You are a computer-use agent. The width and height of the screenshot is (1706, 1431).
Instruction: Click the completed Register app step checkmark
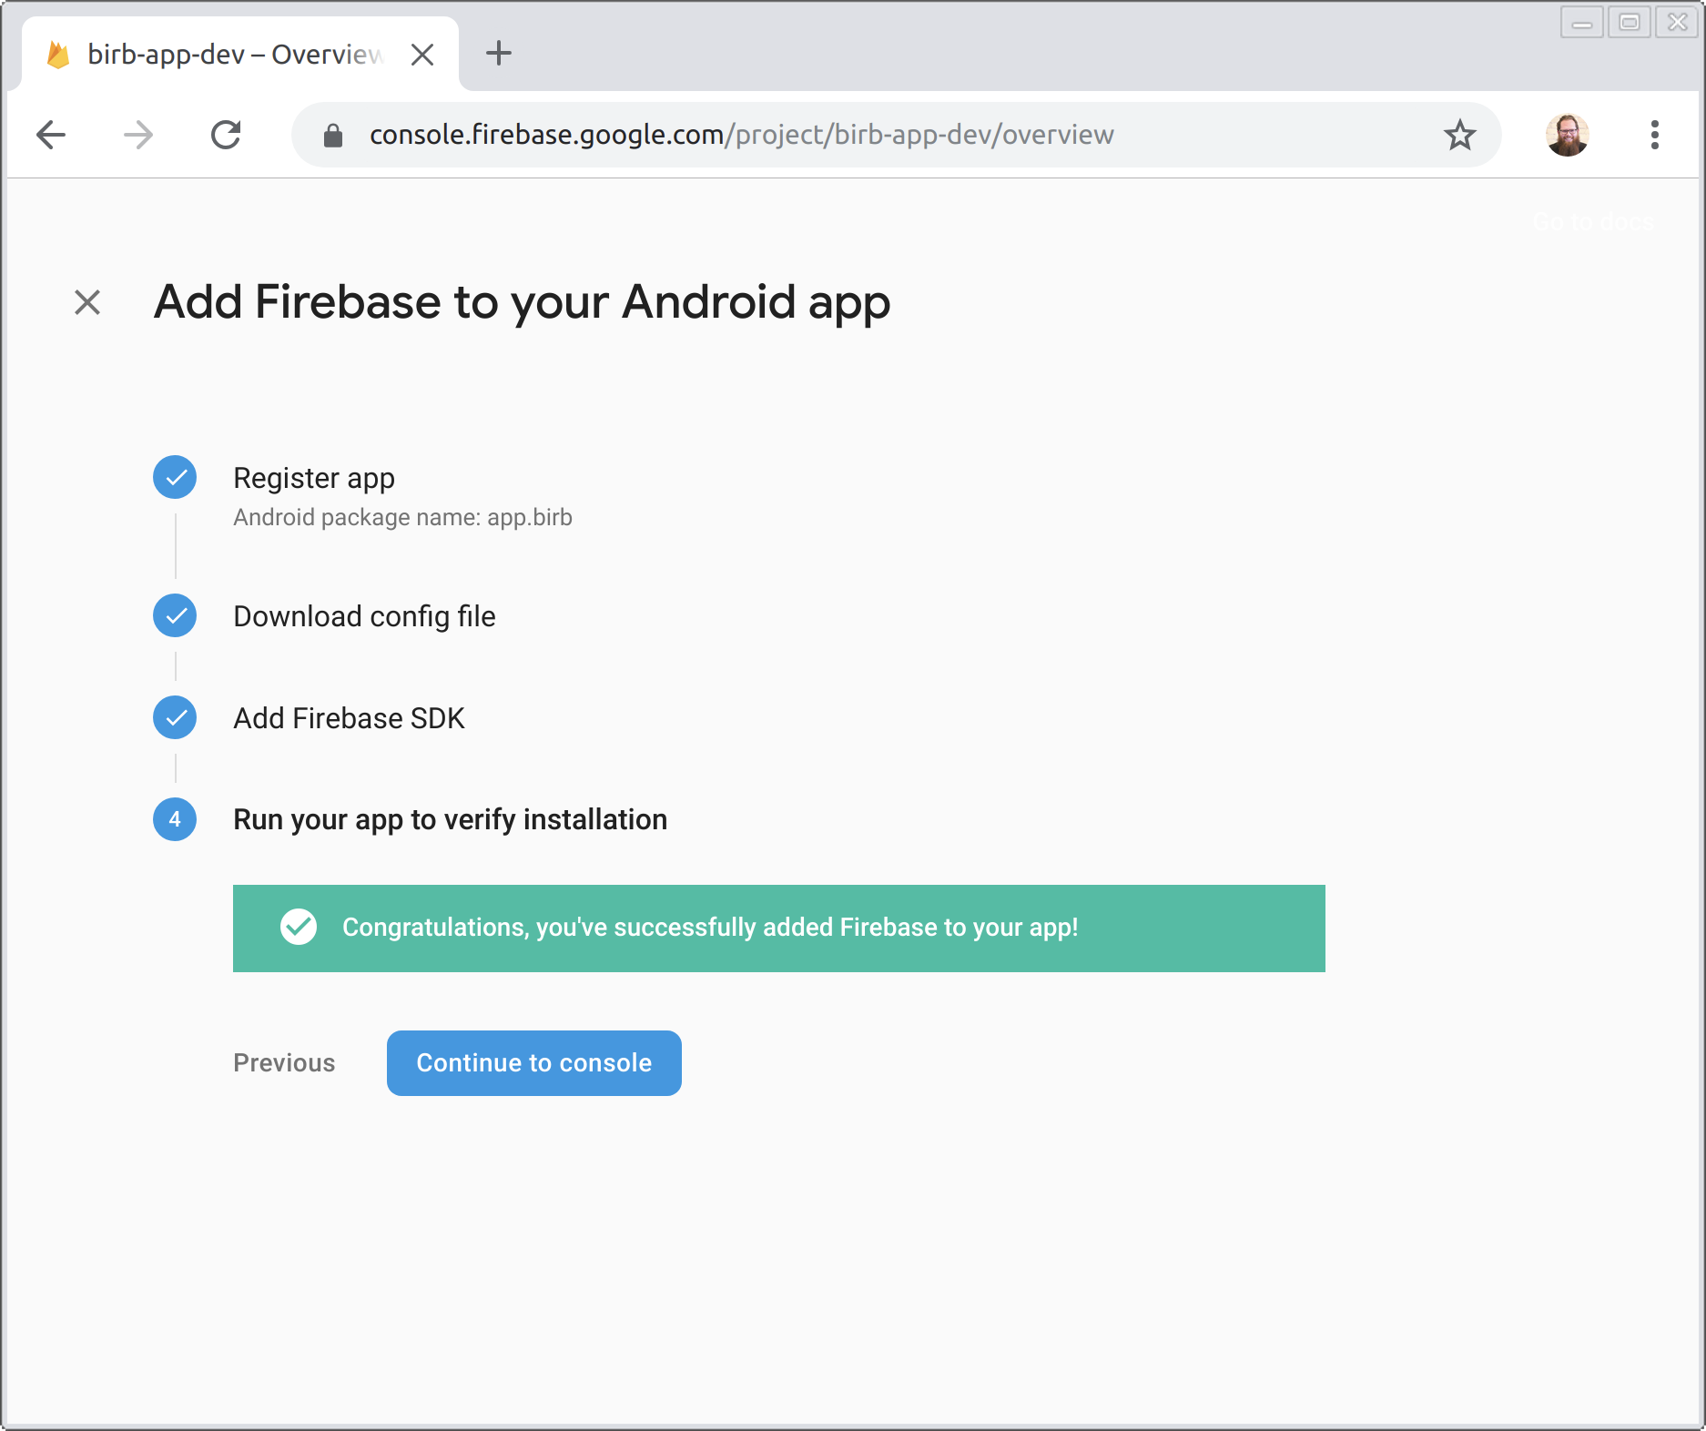coord(174,477)
